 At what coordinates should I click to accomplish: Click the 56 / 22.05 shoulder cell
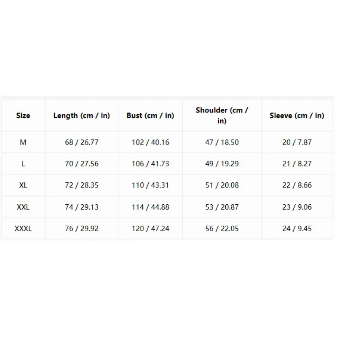222,228
